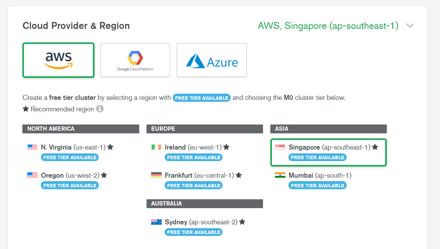Choose the Azure provider card
The height and width of the screenshot is (249, 440).
coord(212,60)
